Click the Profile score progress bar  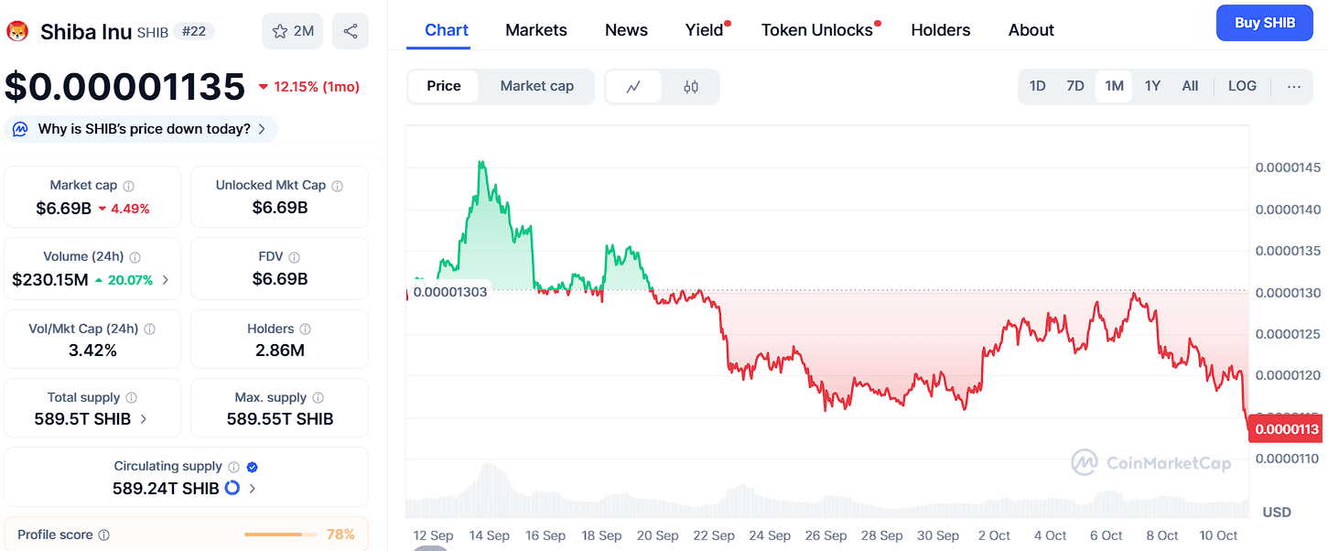tap(280, 535)
